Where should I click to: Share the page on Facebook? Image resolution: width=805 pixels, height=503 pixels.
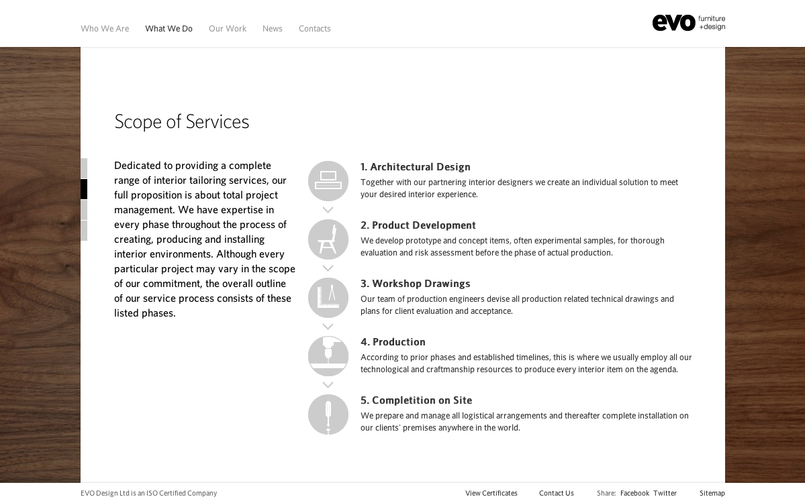(x=634, y=493)
